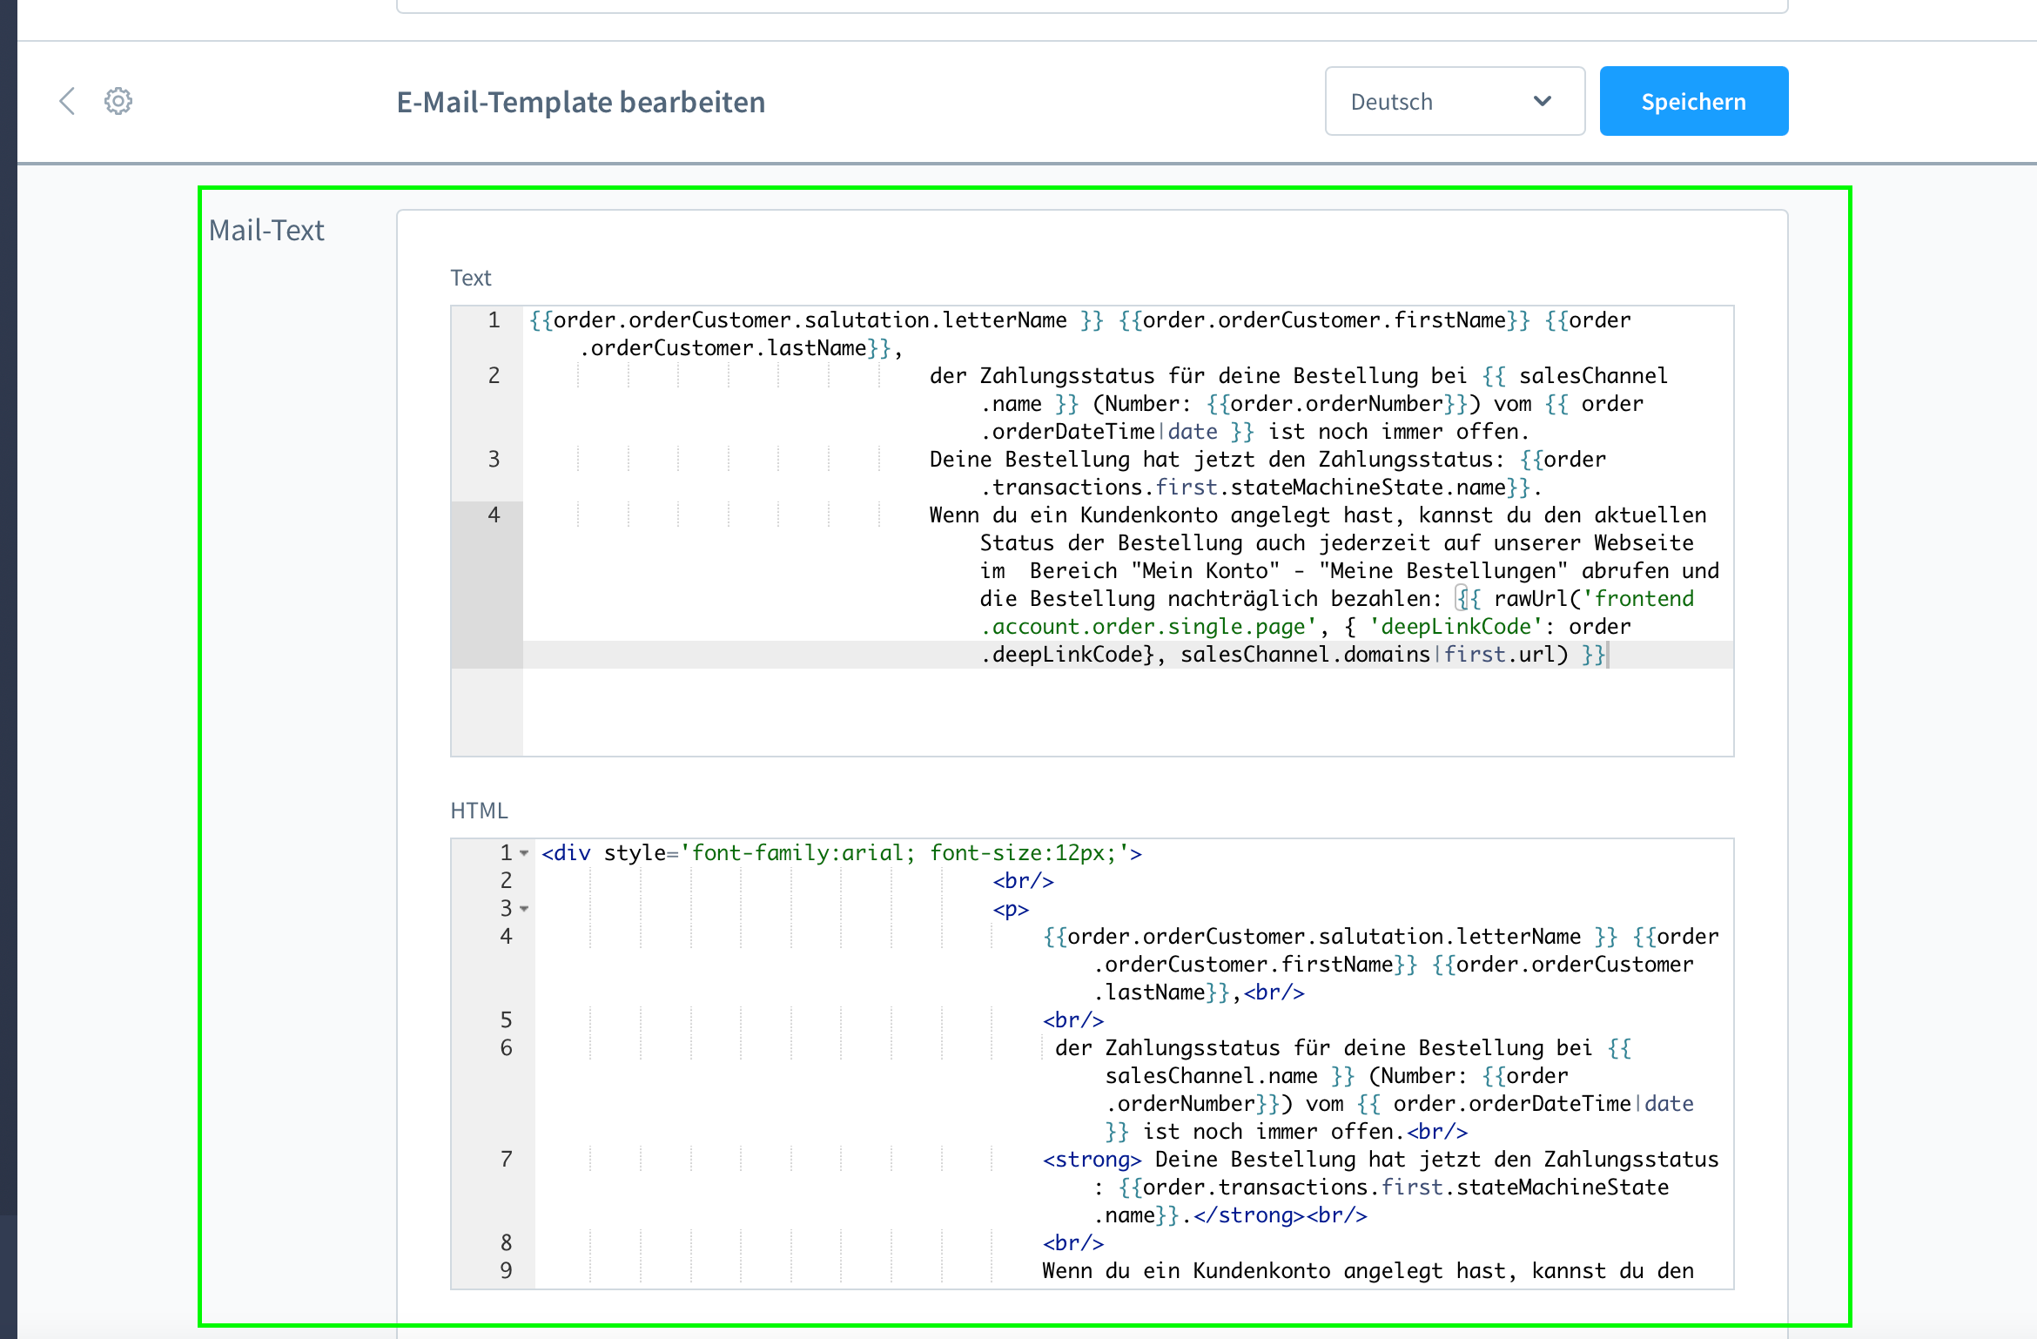Select line number 6 in HTML editor gutter
2037x1339 pixels.
coord(506,1048)
